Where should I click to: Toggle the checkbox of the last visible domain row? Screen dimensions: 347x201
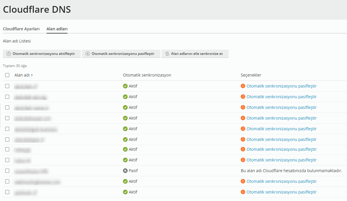tap(7, 192)
